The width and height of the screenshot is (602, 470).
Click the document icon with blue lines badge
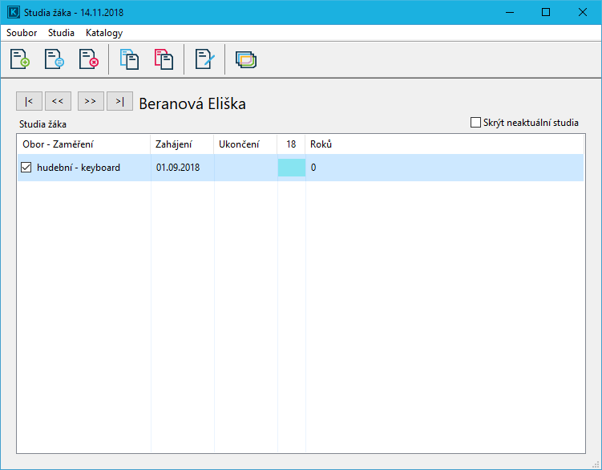pyautogui.click(x=54, y=59)
